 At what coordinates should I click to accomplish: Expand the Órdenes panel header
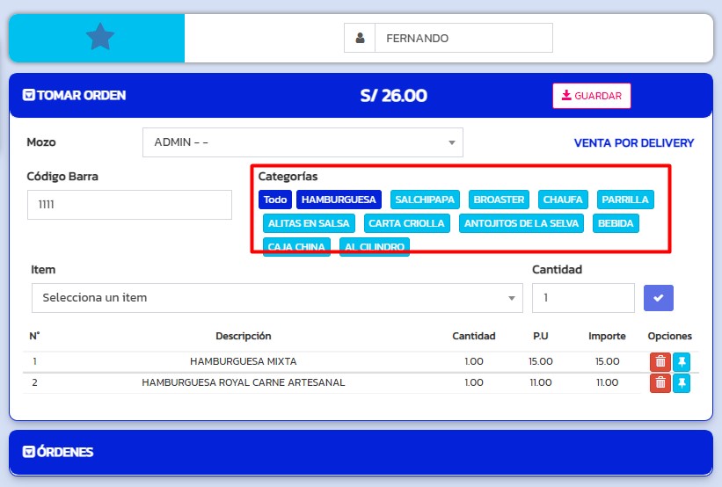tap(29, 452)
